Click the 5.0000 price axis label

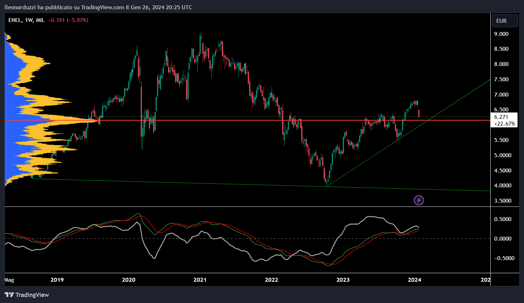click(503, 155)
